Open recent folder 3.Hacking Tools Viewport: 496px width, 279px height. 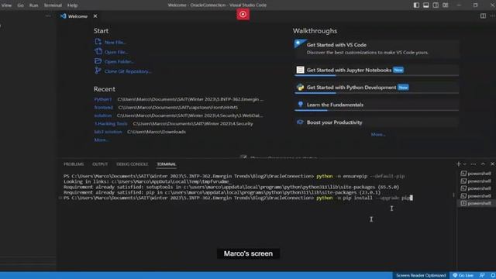coord(111,124)
